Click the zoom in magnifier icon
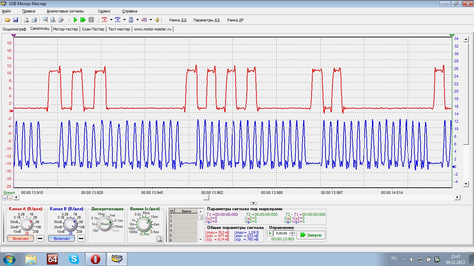 pos(45,20)
